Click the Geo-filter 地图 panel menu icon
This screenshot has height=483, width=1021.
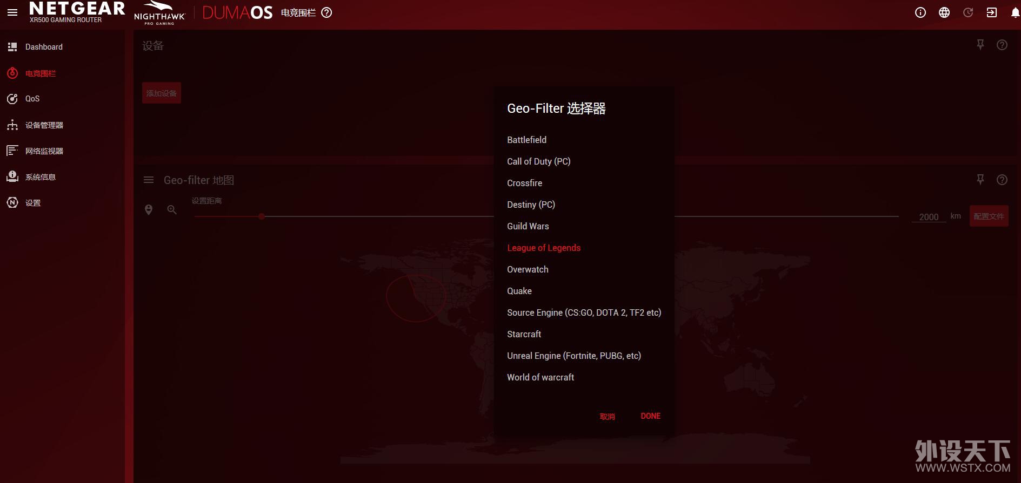coord(149,180)
